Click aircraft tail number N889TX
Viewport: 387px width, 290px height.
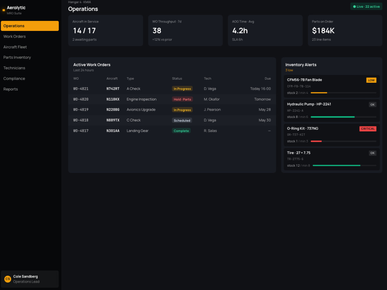point(113,120)
